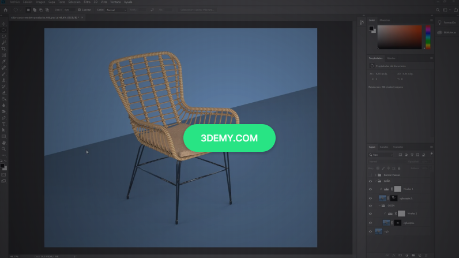The width and height of the screenshot is (459, 258).
Task: Select the Eraser tool
Action: (x=4, y=93)
